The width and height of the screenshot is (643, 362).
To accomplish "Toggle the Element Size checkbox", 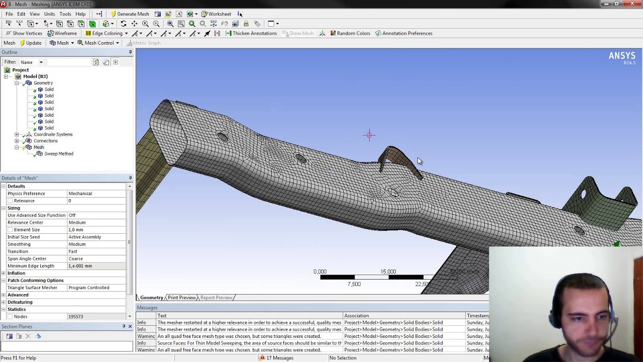I will click(10, 230).
